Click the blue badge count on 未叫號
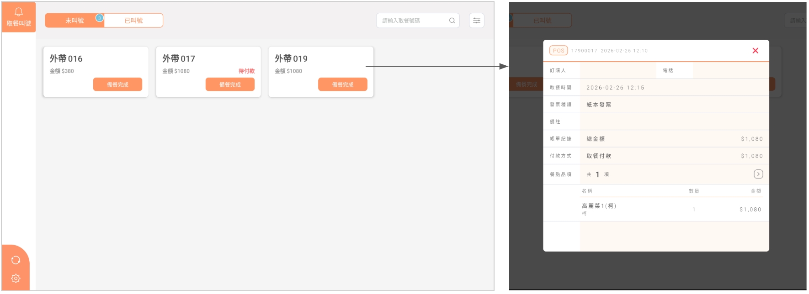 [x=99, y=18]
